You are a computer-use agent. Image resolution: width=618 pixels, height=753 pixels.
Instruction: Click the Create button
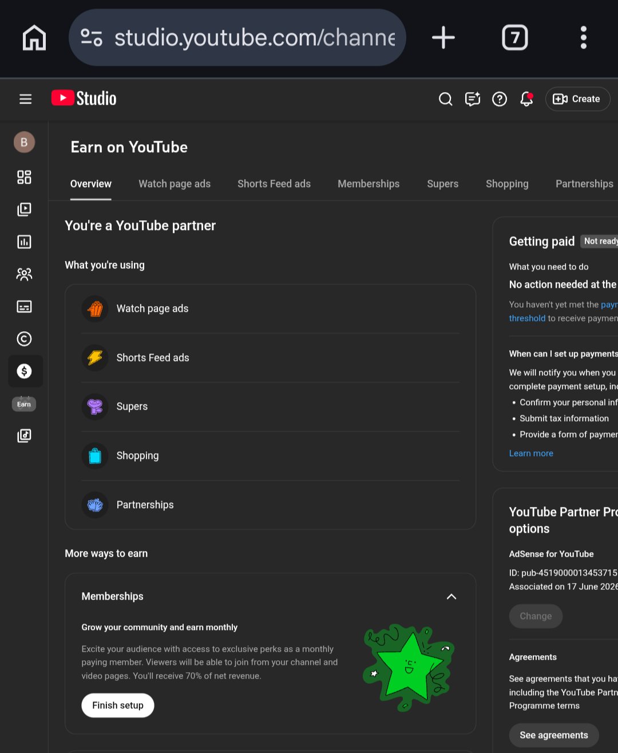(577, 99)
